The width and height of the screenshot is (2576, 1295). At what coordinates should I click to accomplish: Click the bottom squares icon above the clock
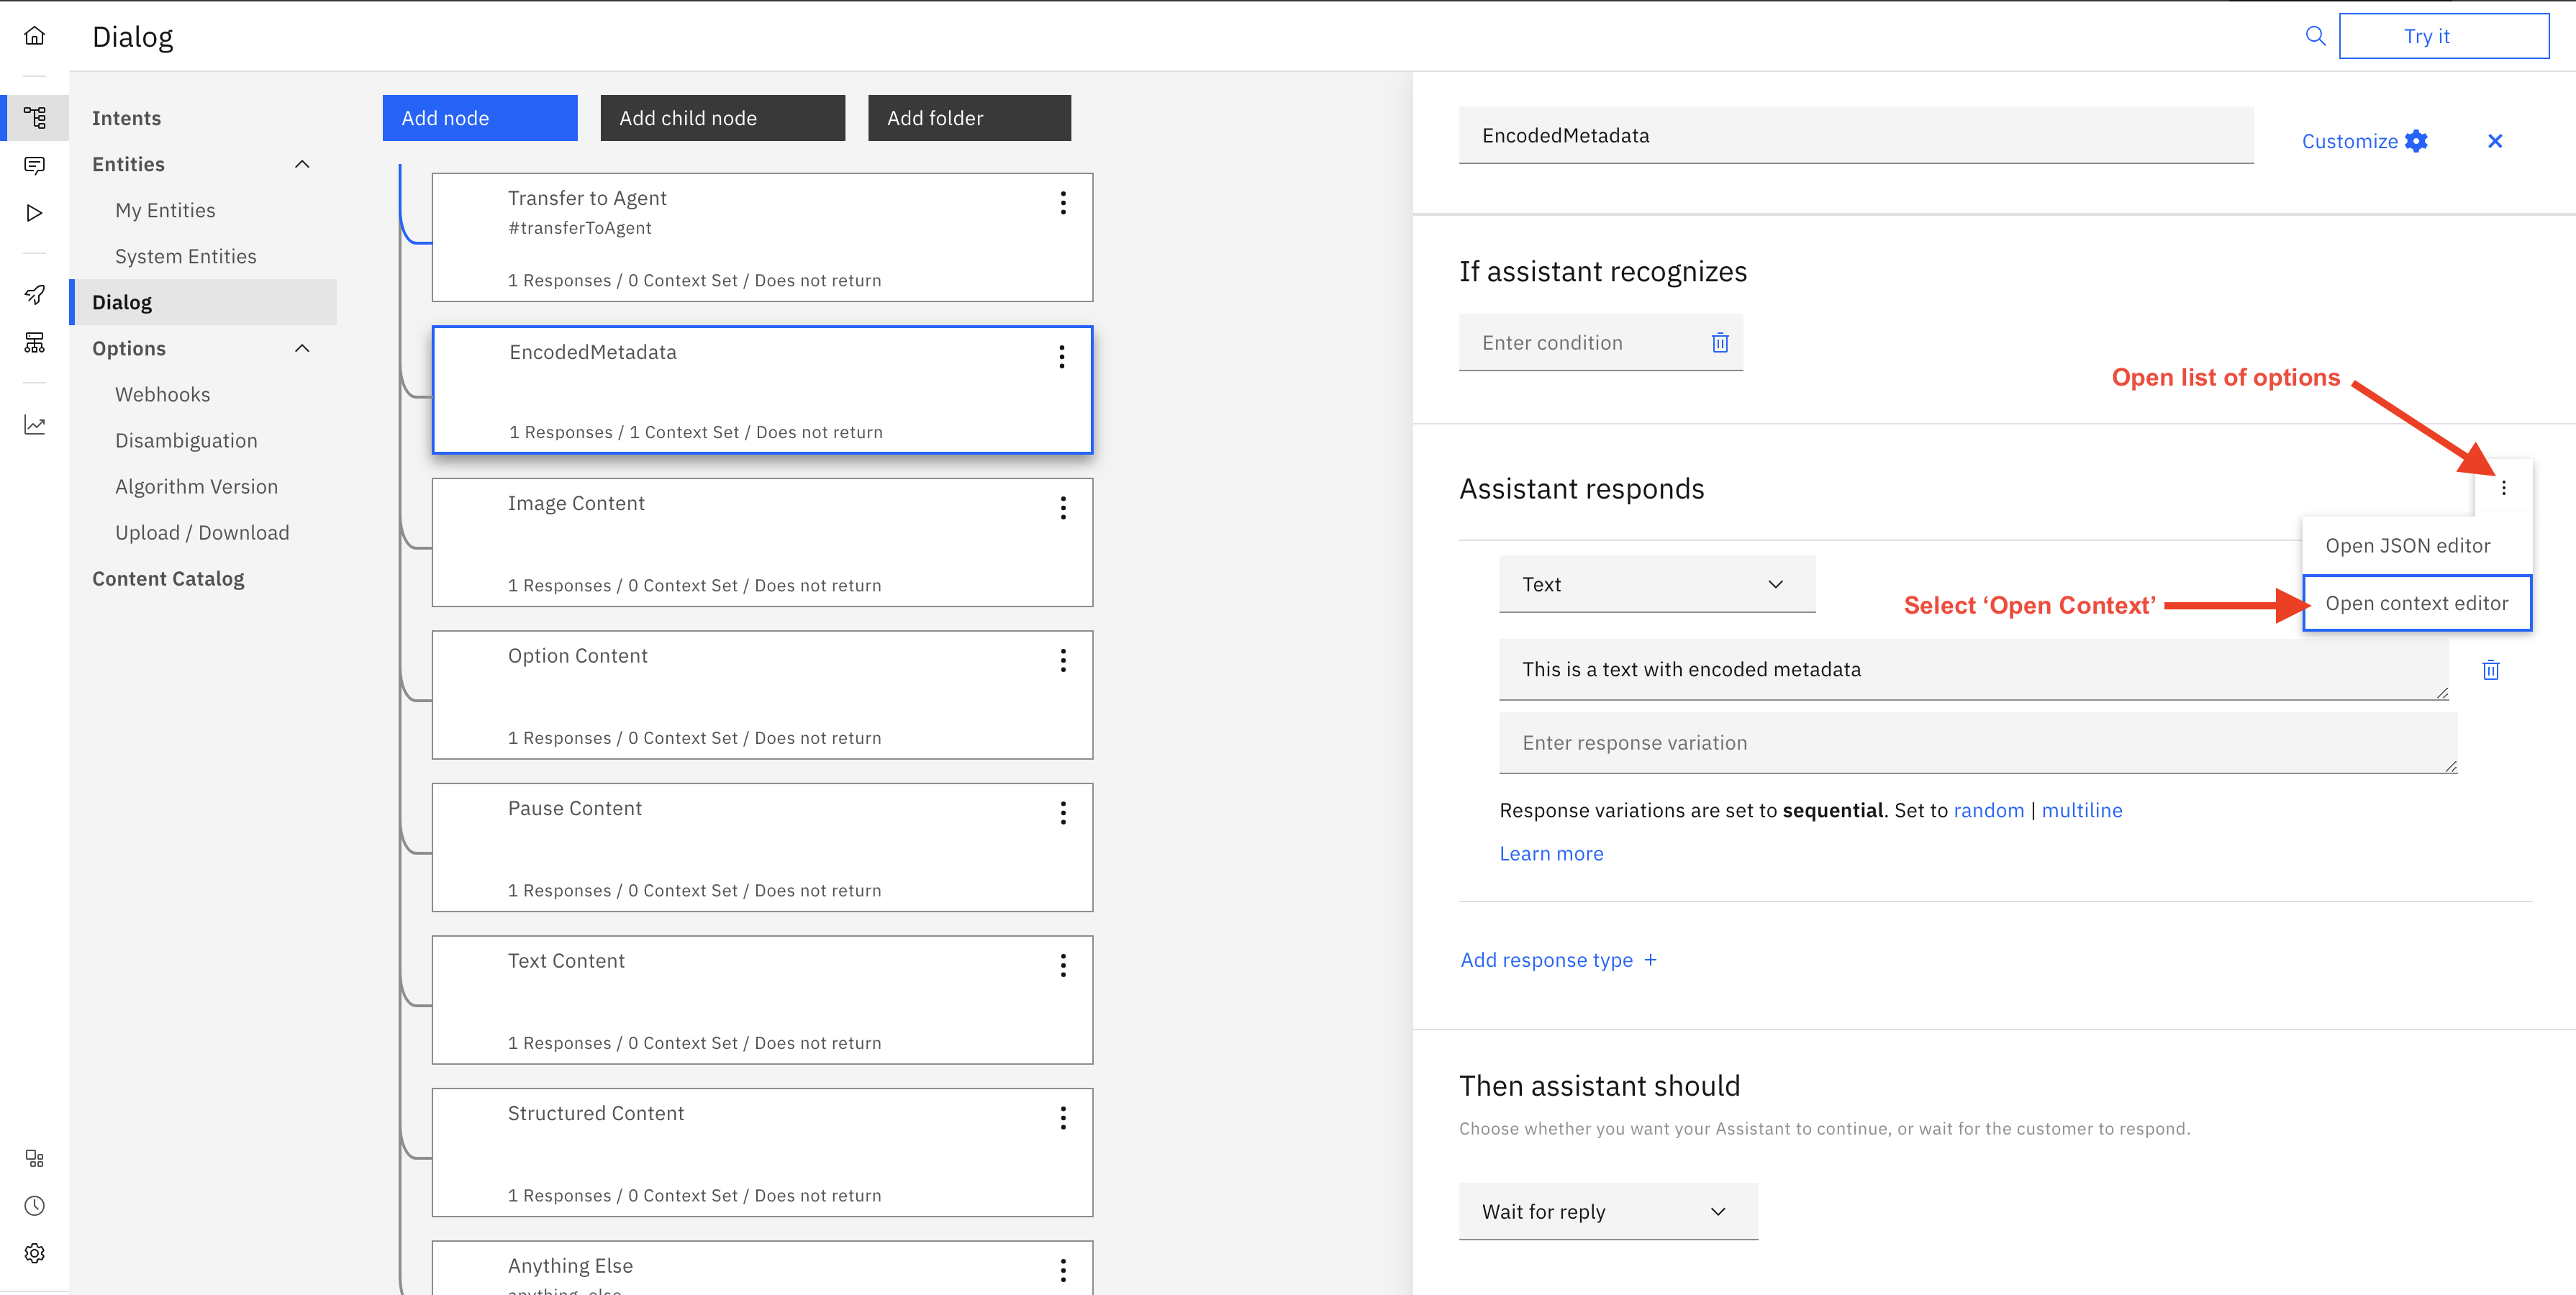coord(35,1158)
